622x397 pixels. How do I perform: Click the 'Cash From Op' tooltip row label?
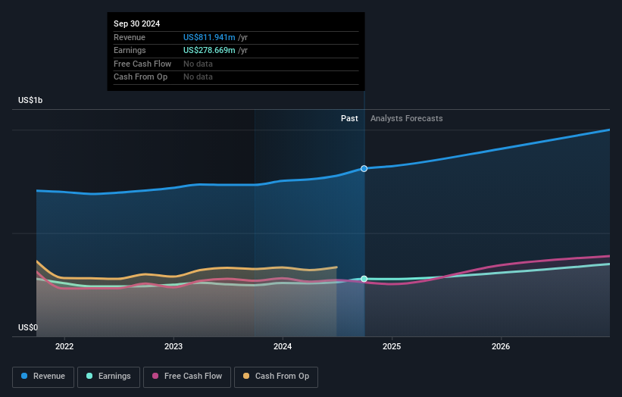140,77
